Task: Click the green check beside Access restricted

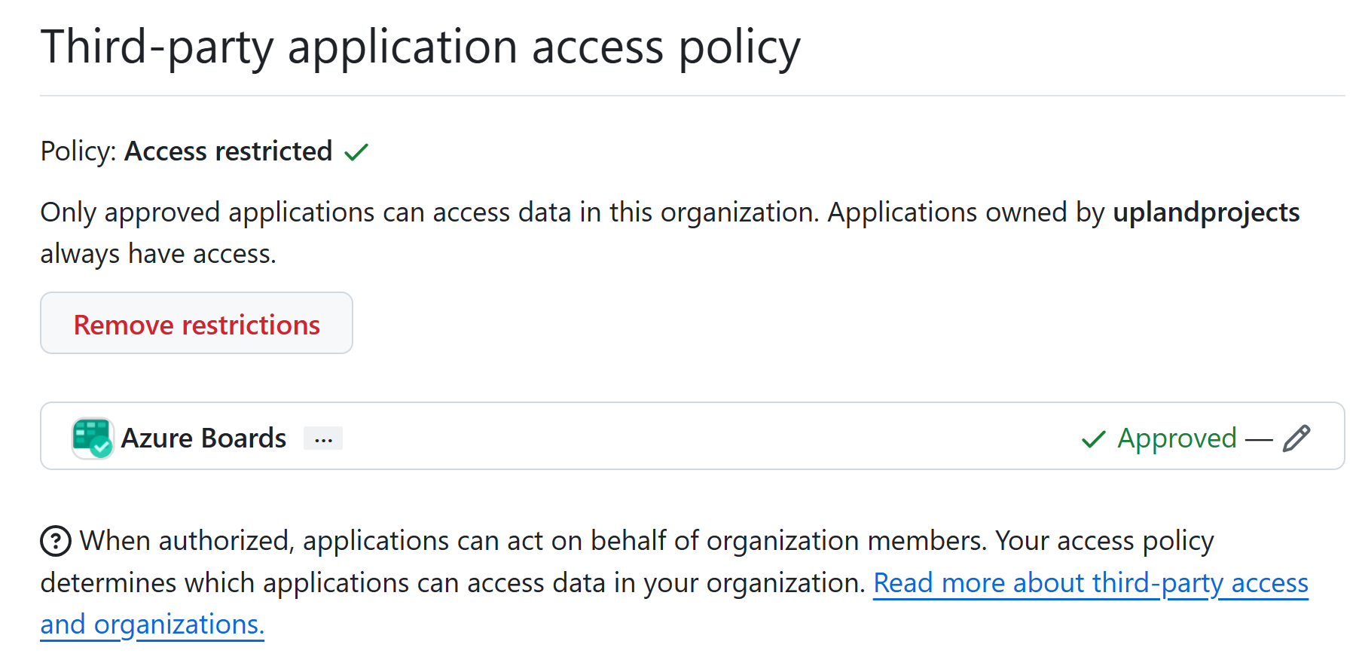Action: 356,152
